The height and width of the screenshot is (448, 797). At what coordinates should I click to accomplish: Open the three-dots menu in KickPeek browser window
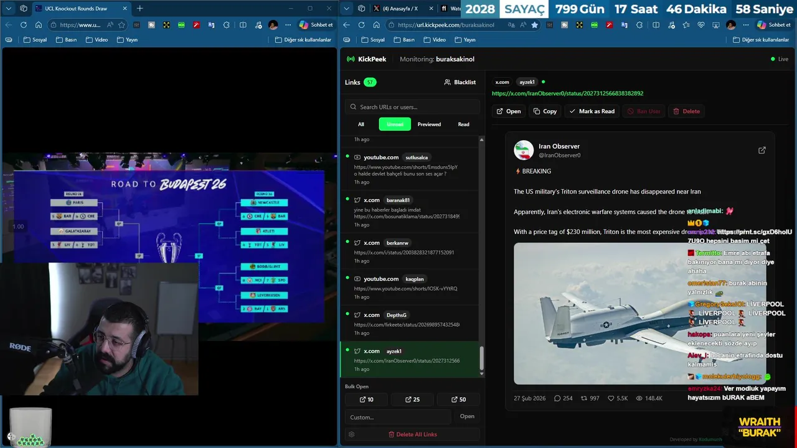(x=745, y=25)
